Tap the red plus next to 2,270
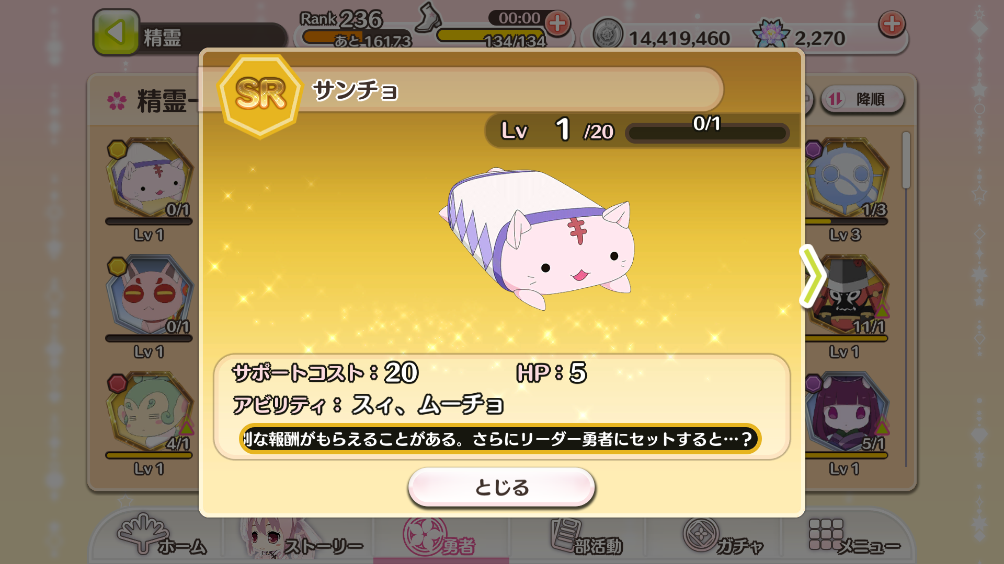Image resolution: width=1004 pixels, height=564 pixels. click(892, 24)
